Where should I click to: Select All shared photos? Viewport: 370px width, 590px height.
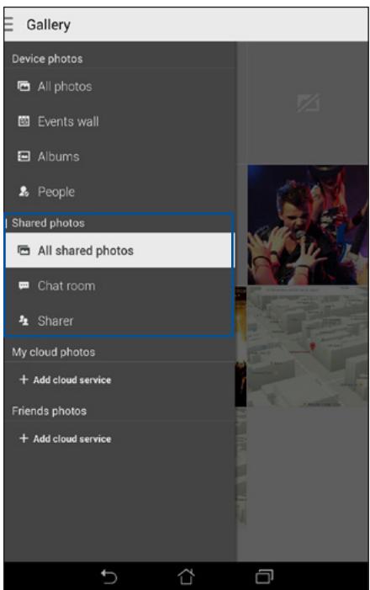coord(119,250)
